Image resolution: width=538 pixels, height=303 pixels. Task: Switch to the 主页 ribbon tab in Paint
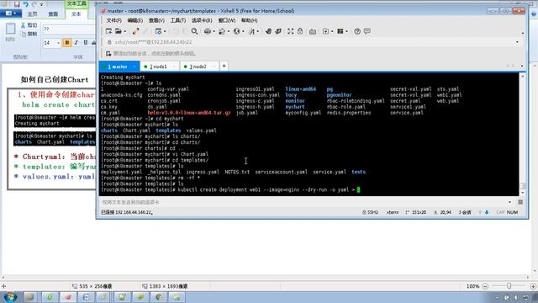click(32, 13)
